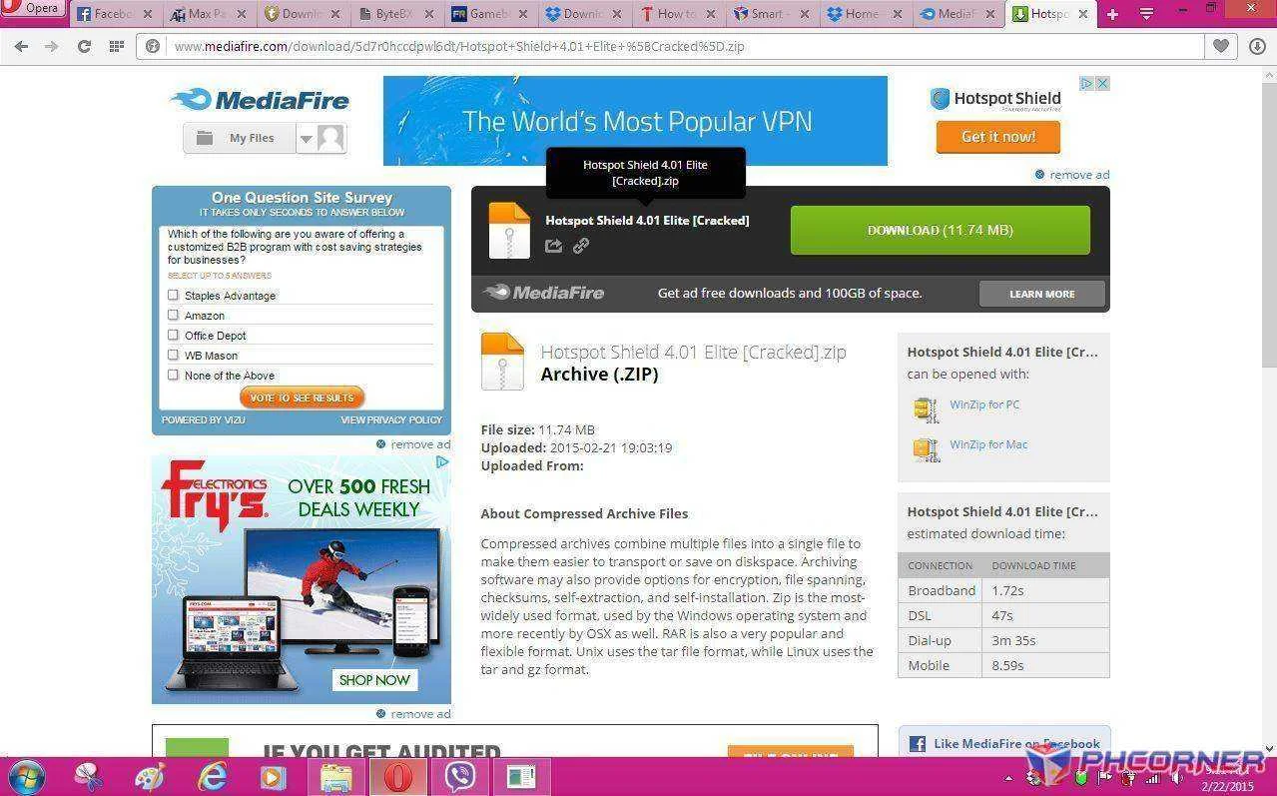Image resolution: width=1277 pixels, height=796 pixels.
Task: Click the share icon under file name
Action: (554, 246)
